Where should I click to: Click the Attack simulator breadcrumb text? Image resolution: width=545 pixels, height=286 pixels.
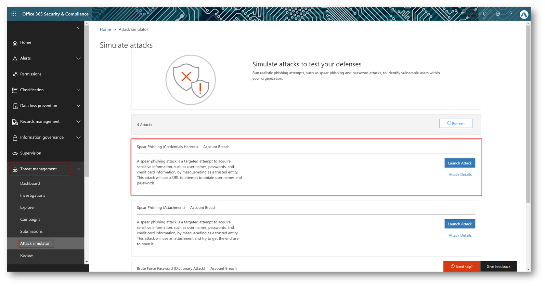[x=133, y=29]
